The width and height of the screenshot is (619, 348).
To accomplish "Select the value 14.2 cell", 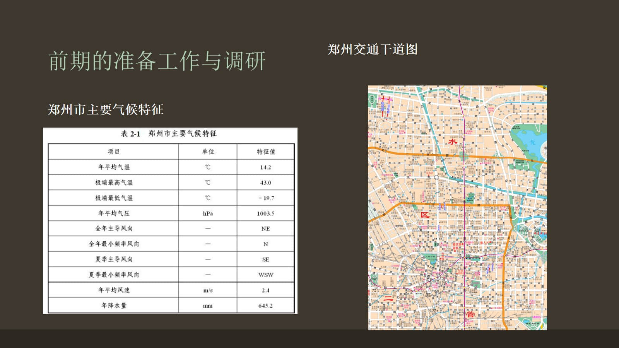I will 266,167.
